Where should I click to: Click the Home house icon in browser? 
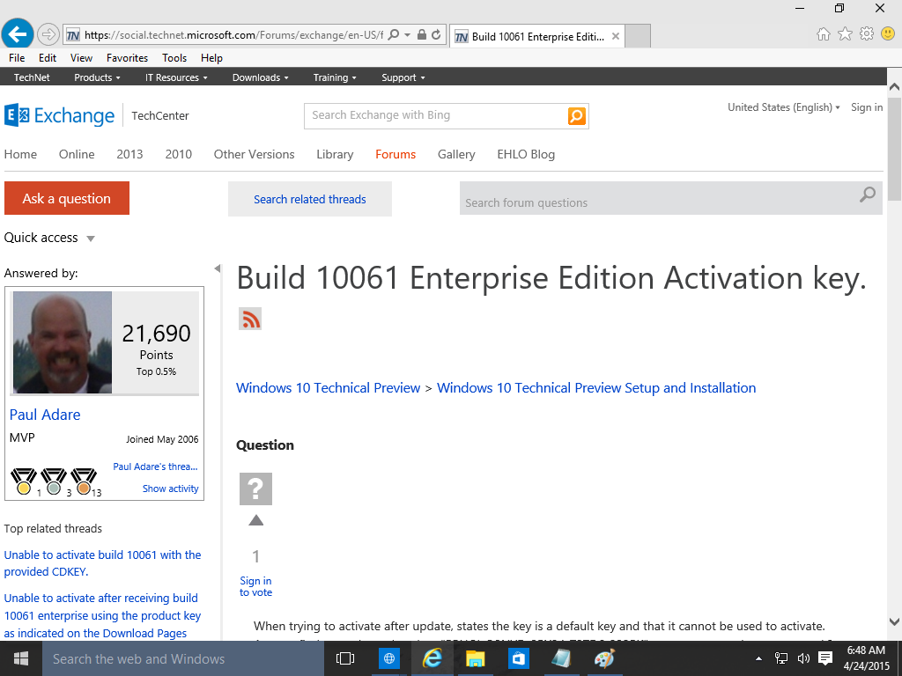pyautogui.click(x=824, y=34)
